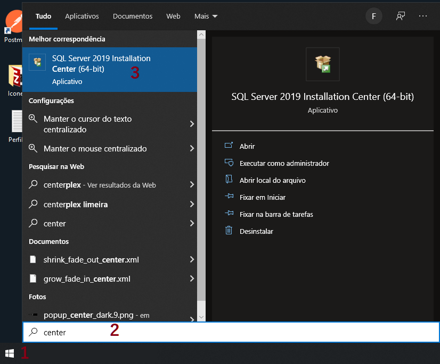440x364 pixels.
Task: Click the 'Fotos' section header
Action: click(x=37, y=297)
